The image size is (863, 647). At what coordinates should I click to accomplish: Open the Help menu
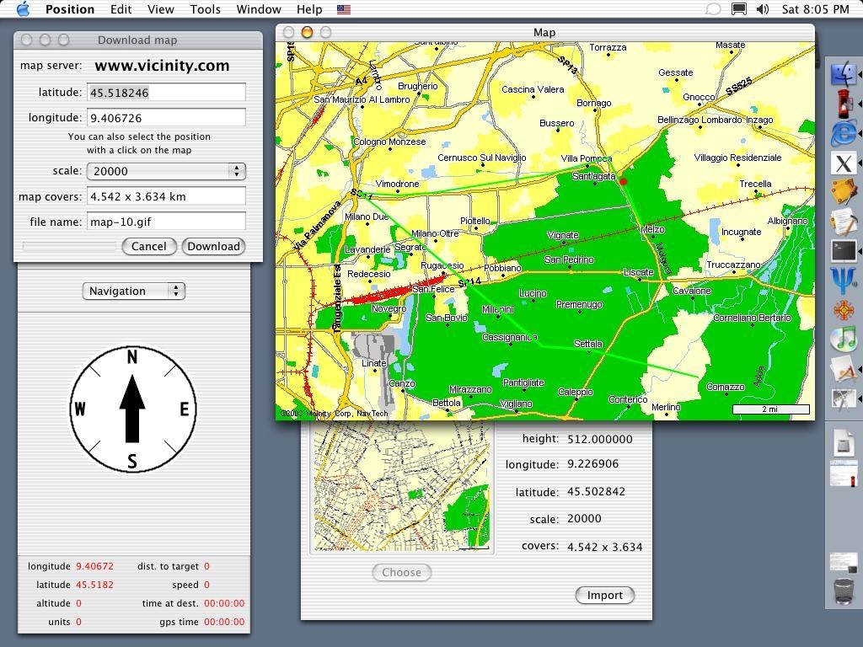pyautogui.click(x=309, y=9)
